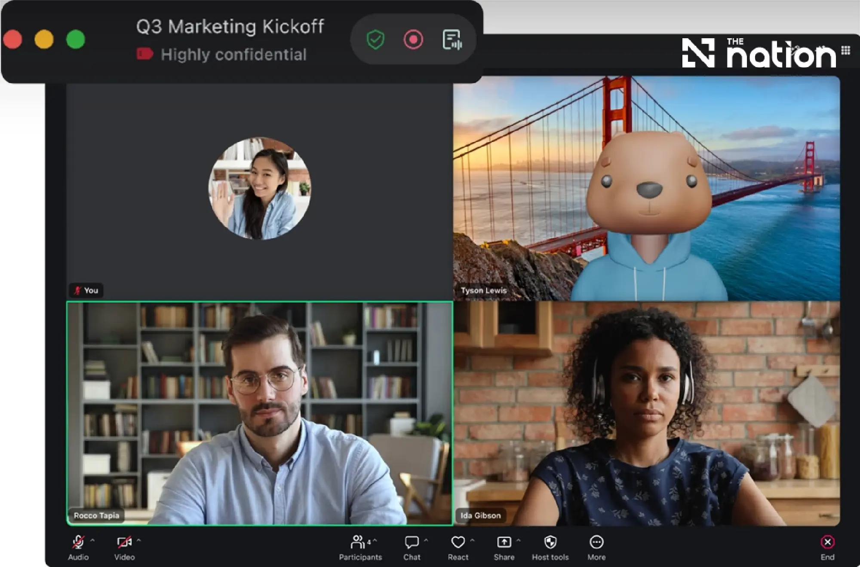
Task: Minimize window with yellow traffic light
Action: pos(44,40)
